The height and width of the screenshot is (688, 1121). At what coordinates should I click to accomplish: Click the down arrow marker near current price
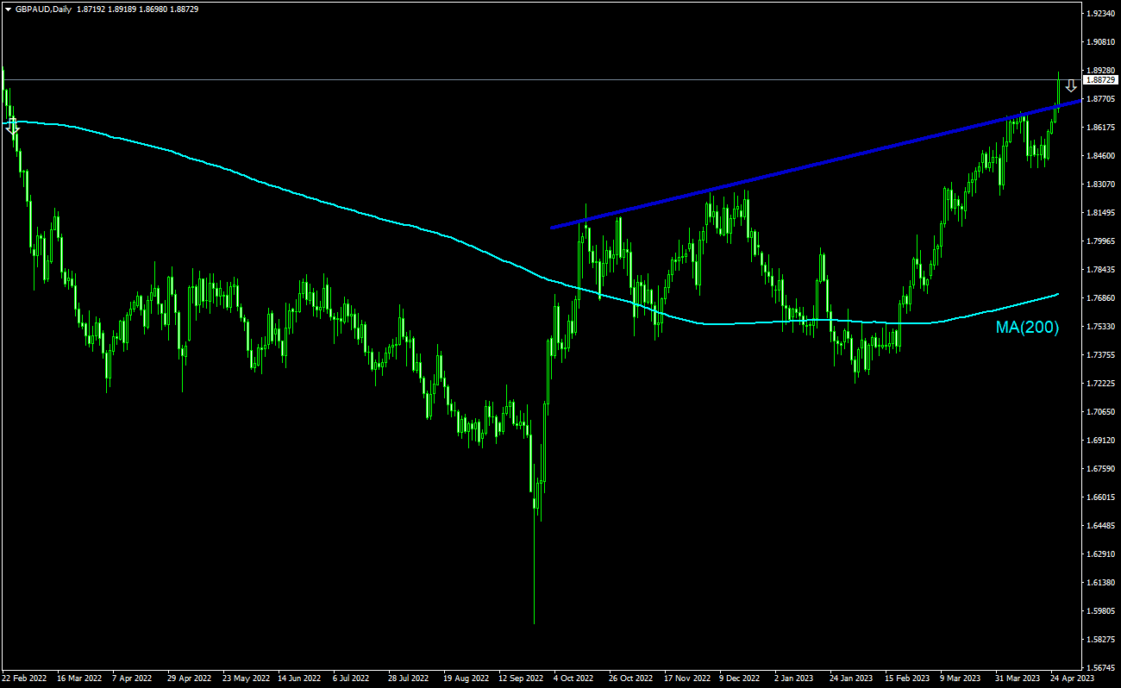[1070, 85]
